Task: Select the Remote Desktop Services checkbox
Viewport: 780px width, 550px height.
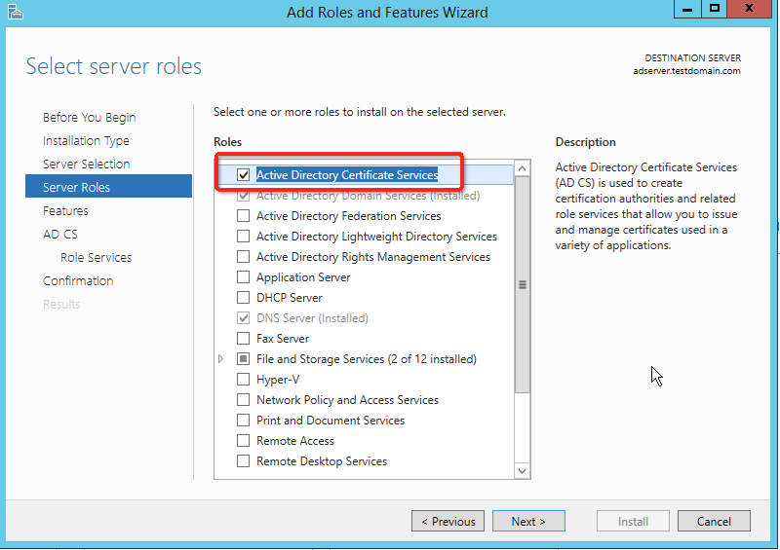Action: 244,461
